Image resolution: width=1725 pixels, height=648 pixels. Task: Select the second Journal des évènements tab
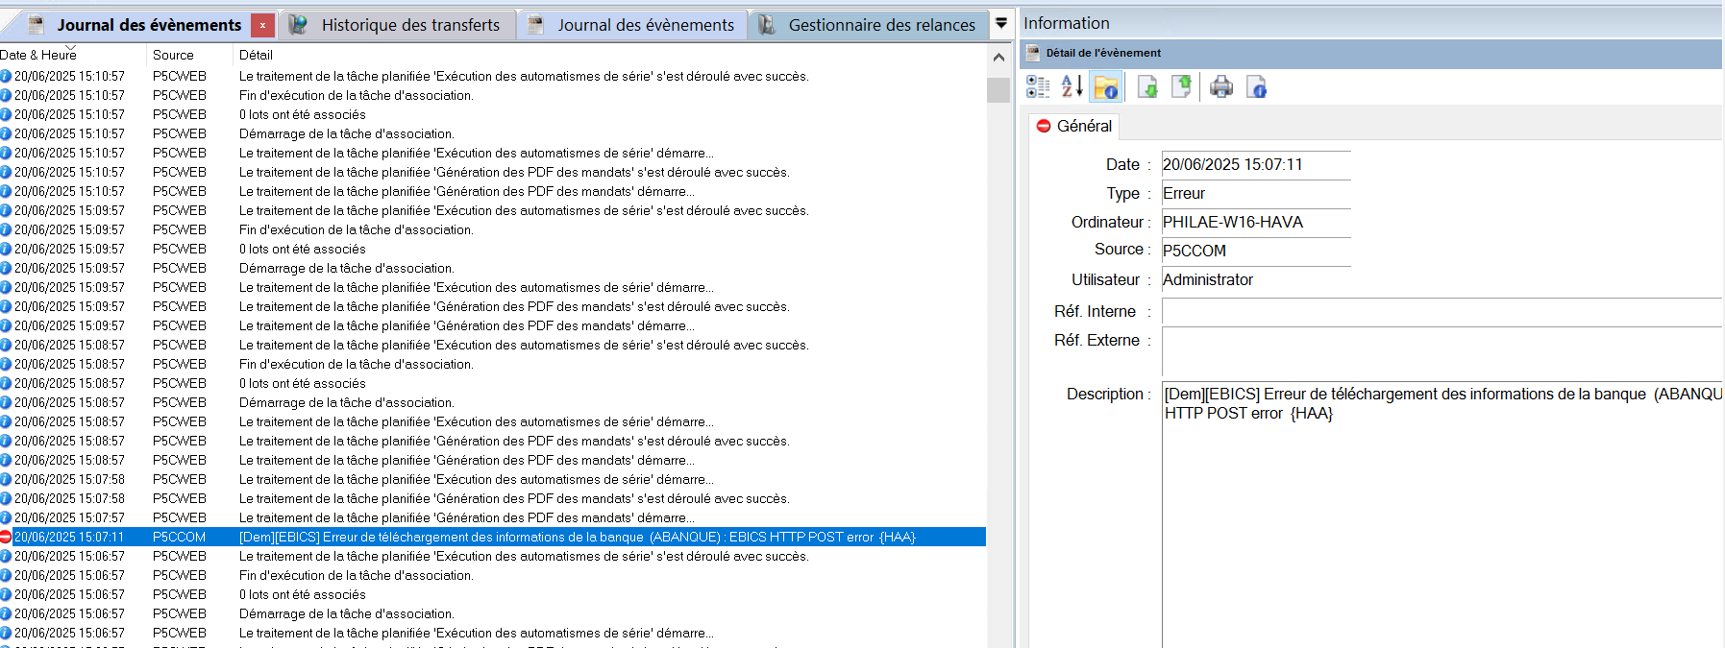click(x=645, y=25)
